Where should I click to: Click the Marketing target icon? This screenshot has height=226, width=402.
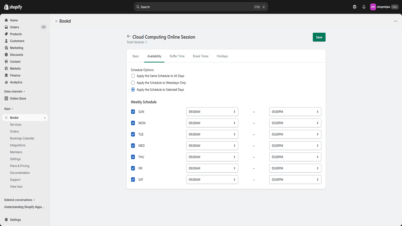coord(6,48)
